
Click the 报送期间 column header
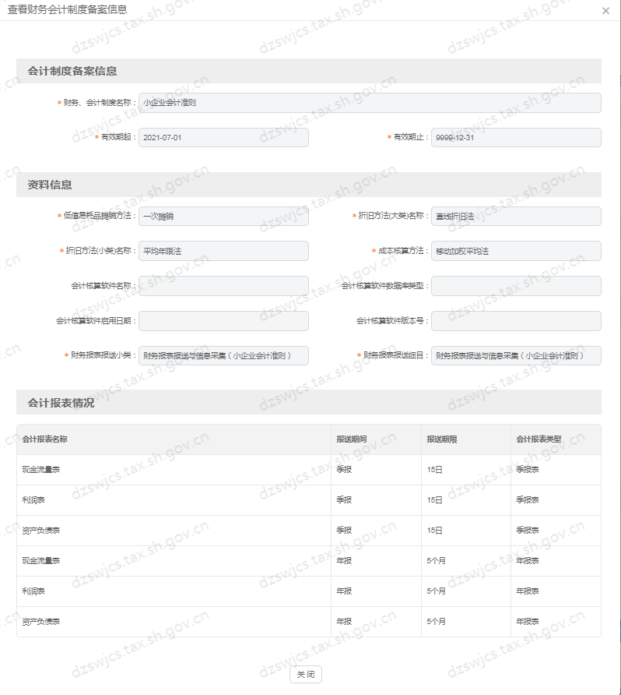click(x=352, y=439)
